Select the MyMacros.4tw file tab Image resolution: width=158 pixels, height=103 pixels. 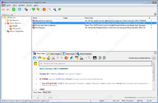(8, 15)
